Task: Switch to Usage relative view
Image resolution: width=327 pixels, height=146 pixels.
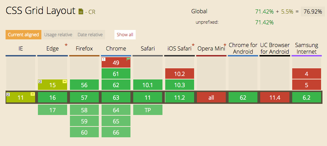Action: pyautogui.click(x=58, y=35)
